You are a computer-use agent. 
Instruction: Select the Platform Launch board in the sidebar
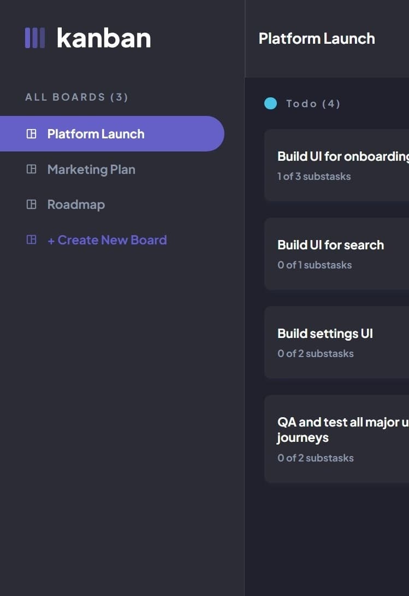point(96,133)
